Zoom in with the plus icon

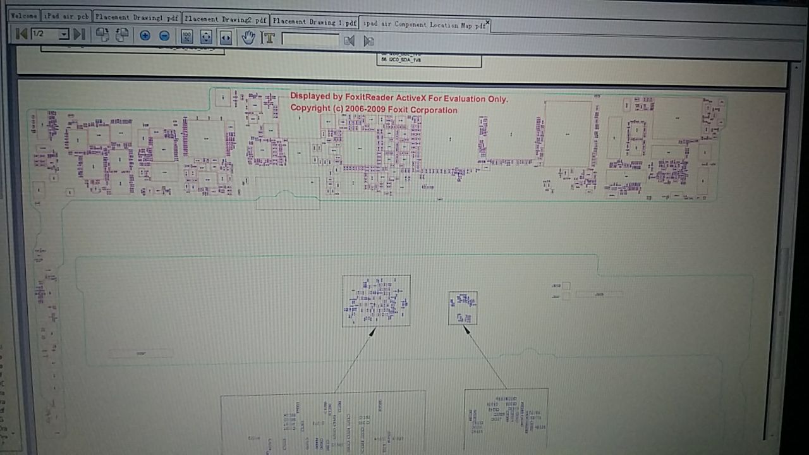[145, 35]
